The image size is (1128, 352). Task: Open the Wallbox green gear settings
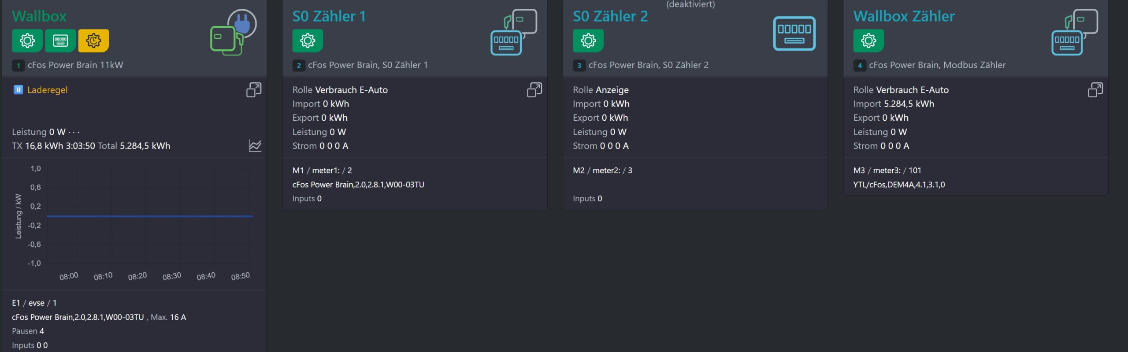click(27, 41)
